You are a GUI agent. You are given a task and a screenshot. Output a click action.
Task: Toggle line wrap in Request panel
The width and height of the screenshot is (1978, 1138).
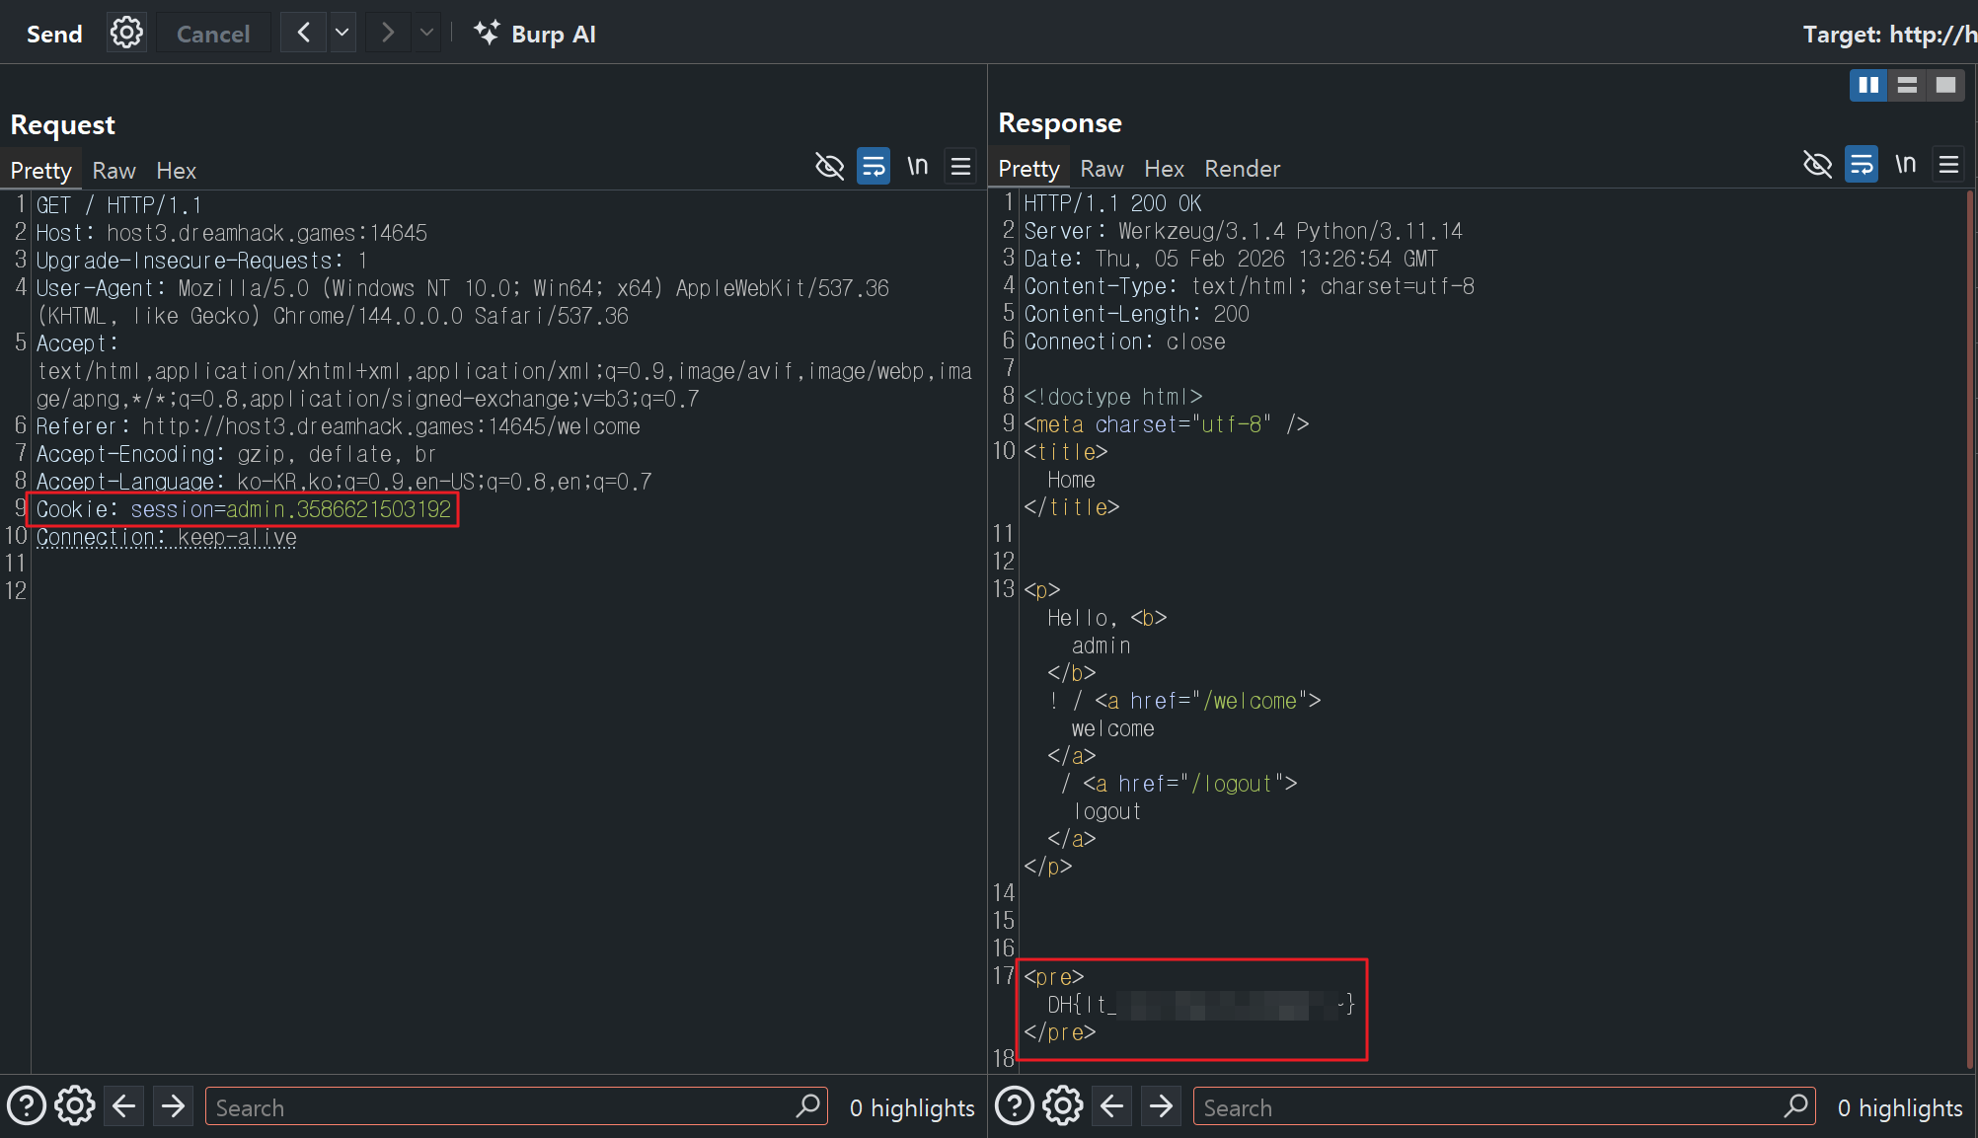pyautogui.click(x=874, y=166)
